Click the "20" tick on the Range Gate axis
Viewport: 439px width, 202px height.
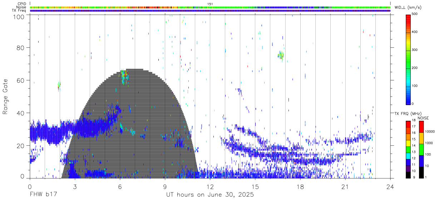(x=21, y=145)
